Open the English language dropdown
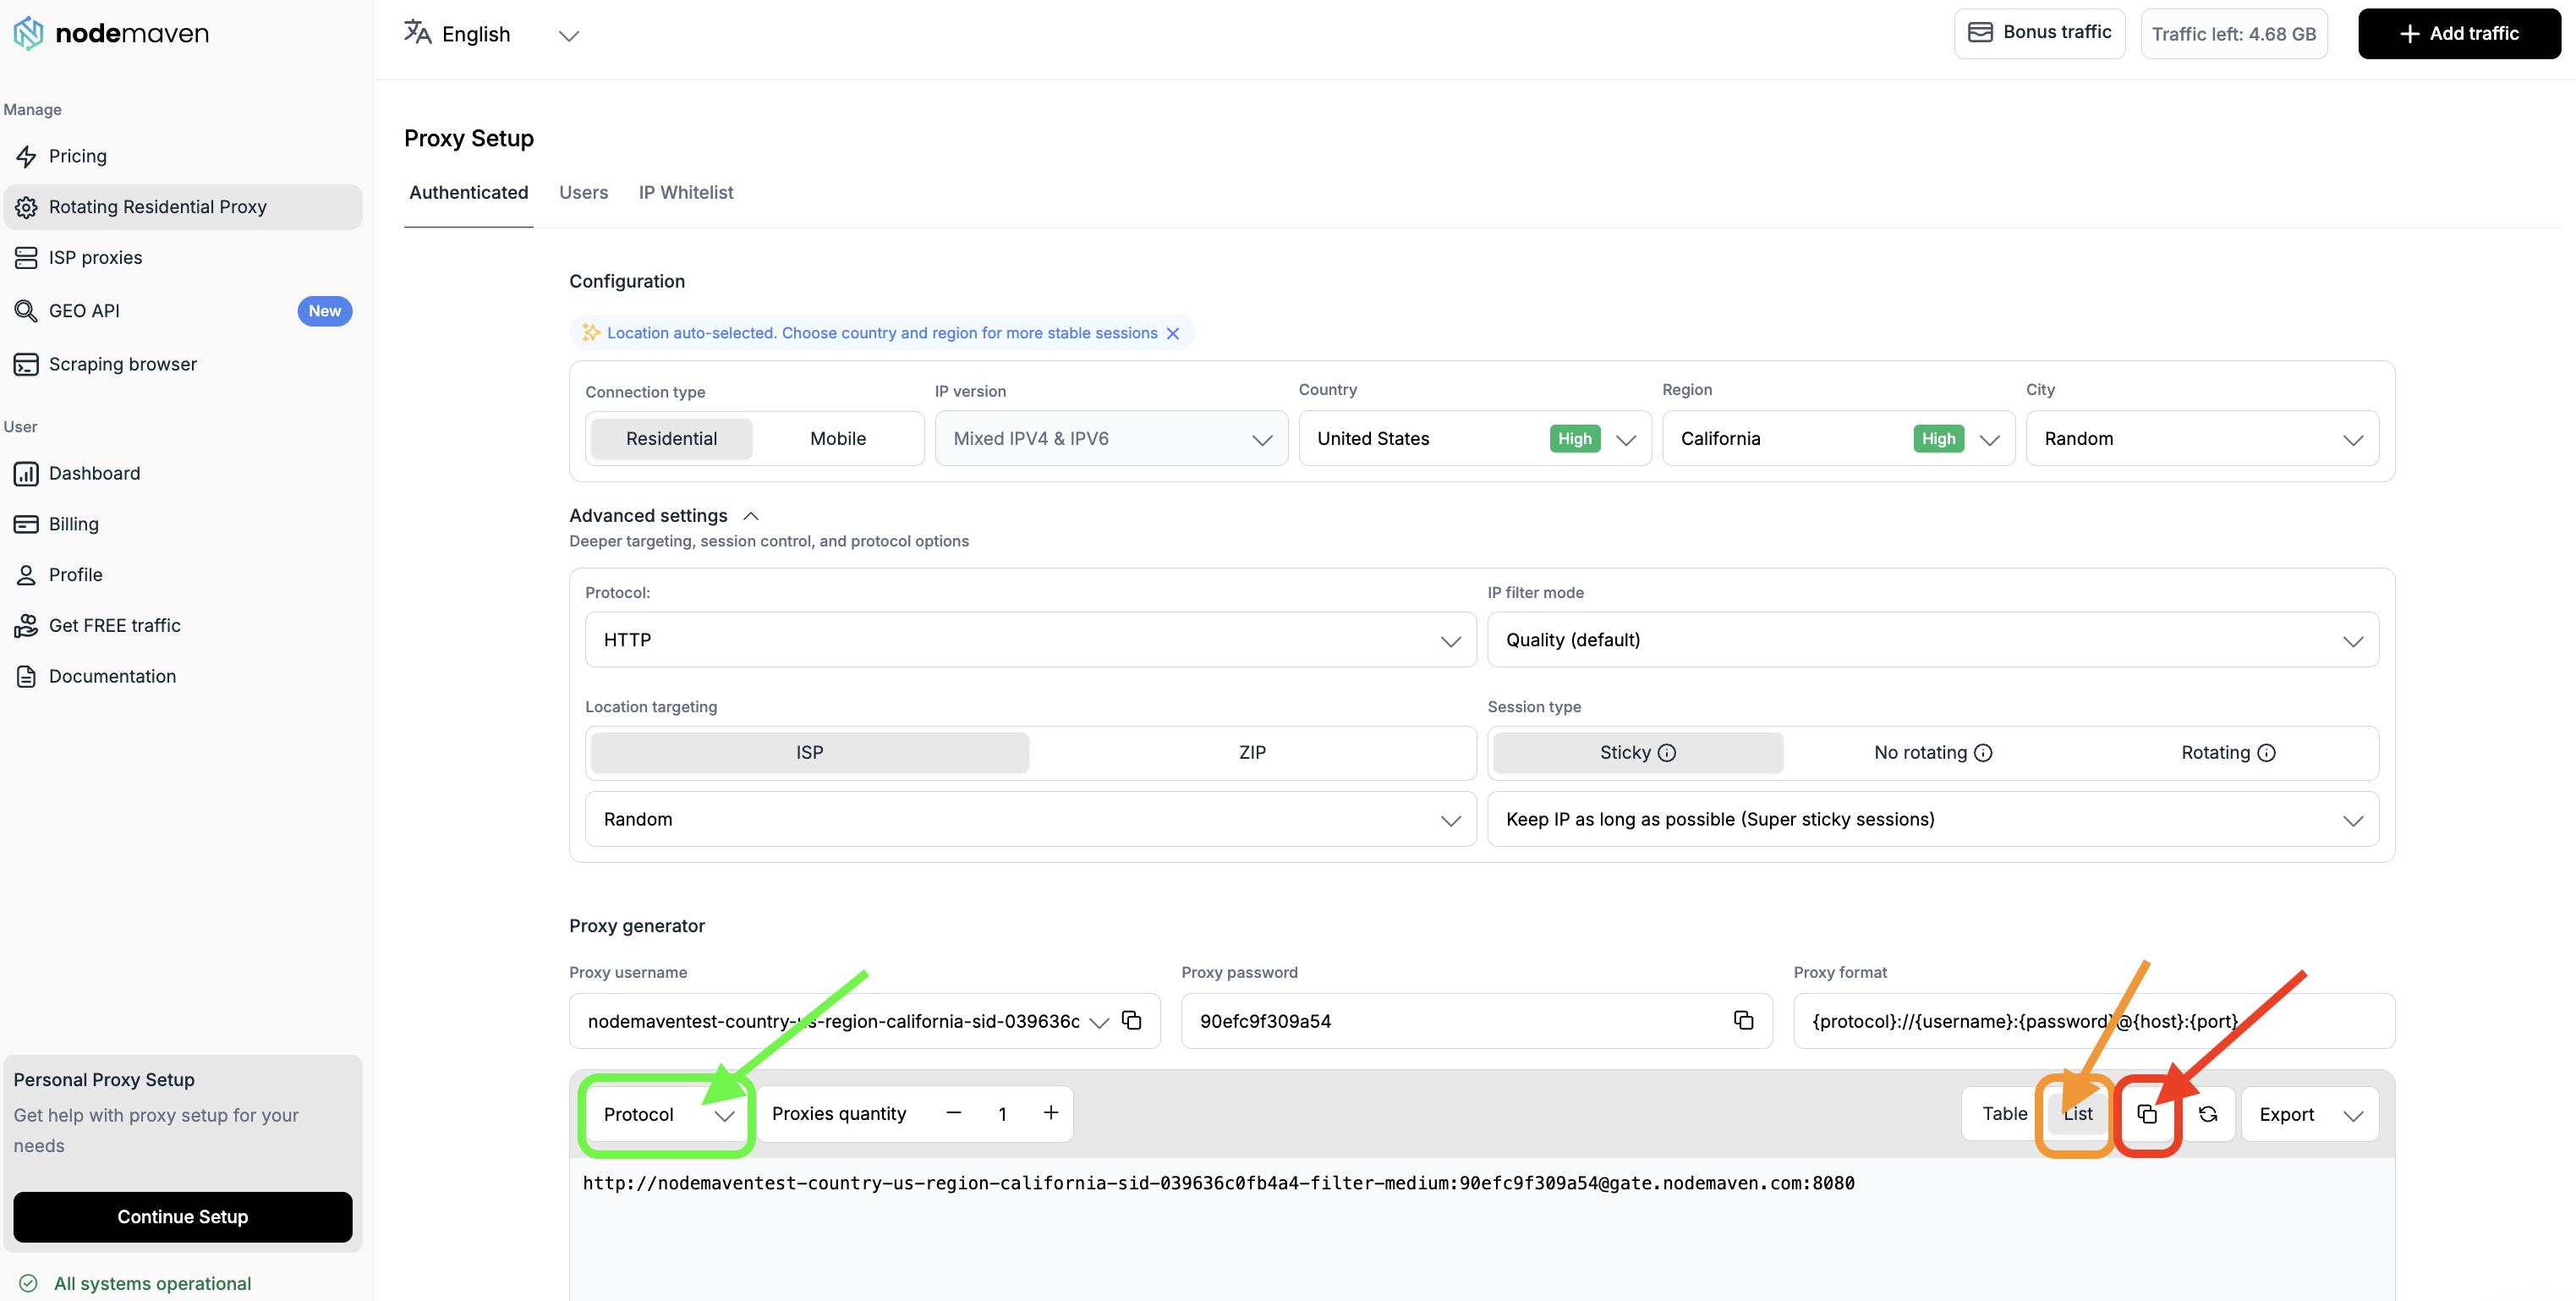2576x1301 pixels. [491, 34]
